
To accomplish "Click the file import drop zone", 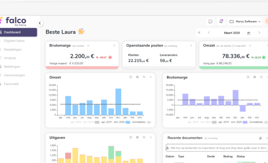I will pyautogui.click(x=217, y=148).
